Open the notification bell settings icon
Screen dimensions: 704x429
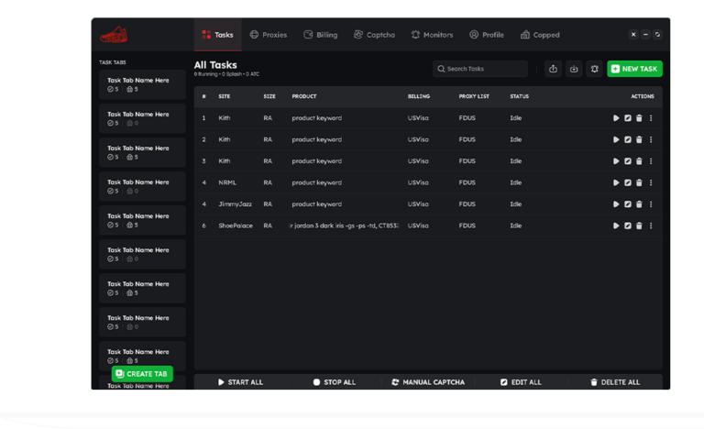click(594, 69)
